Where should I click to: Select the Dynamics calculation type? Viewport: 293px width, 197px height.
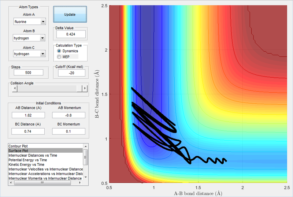(x=67, y=51)
